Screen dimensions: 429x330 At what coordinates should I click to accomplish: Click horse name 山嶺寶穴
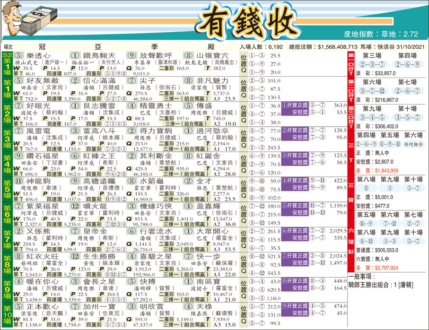(x=212, y=55)
